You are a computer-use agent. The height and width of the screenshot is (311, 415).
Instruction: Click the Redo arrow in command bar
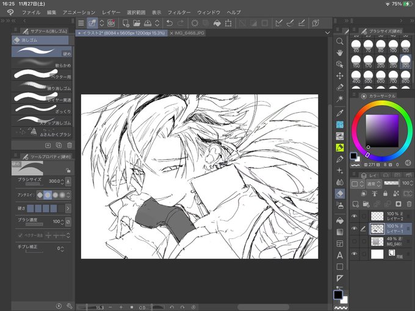pos(181,23)
